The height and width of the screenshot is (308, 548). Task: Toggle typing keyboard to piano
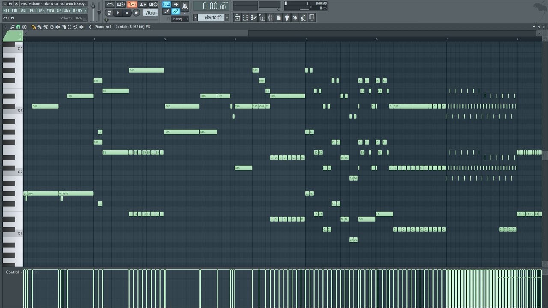click(x=167, y=4)
